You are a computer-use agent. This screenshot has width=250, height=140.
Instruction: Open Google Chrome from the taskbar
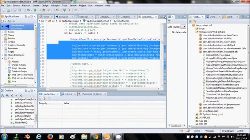tap(96, 136)
